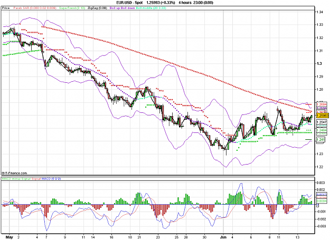Viewport: 330px width, 240px height.
Task: Select the Parab SAR indicator label
Action: point(35,8)
